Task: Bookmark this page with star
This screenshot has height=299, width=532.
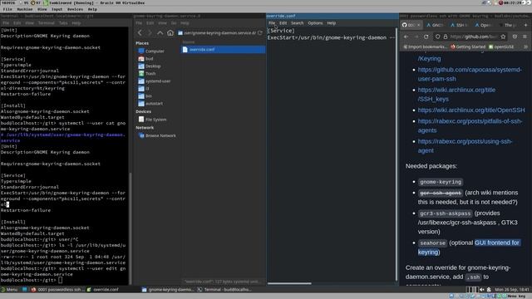Action: 503,37
